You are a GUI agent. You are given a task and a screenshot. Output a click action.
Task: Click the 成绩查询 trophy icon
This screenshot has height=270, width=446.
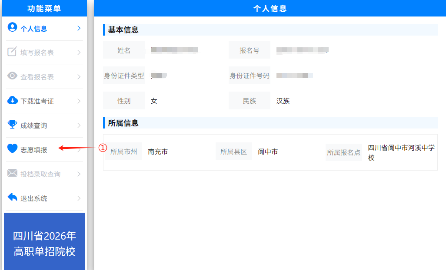[x=12, y=125]
